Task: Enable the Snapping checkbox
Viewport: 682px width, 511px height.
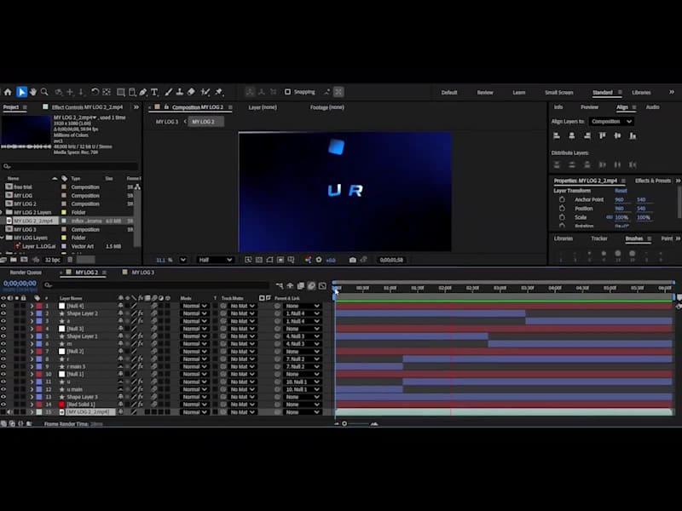Action: [287, 92]
